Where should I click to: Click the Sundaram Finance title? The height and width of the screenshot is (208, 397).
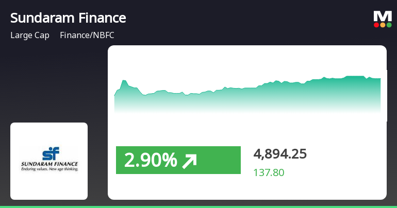pyautogui.click(x=68, y=18)
